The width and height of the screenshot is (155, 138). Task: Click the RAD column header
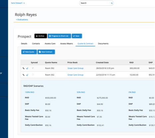click(x=131, y=63)
